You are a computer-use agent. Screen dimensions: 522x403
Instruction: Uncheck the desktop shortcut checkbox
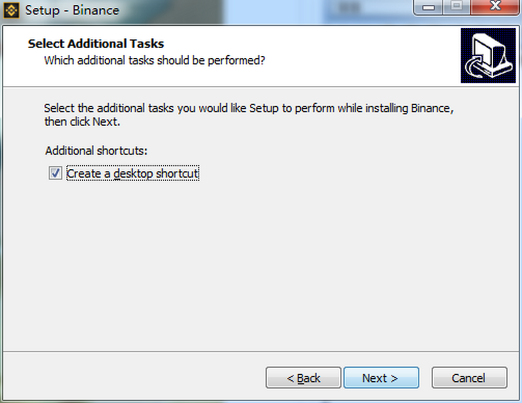pyautogui.click(x=55, y=173)
